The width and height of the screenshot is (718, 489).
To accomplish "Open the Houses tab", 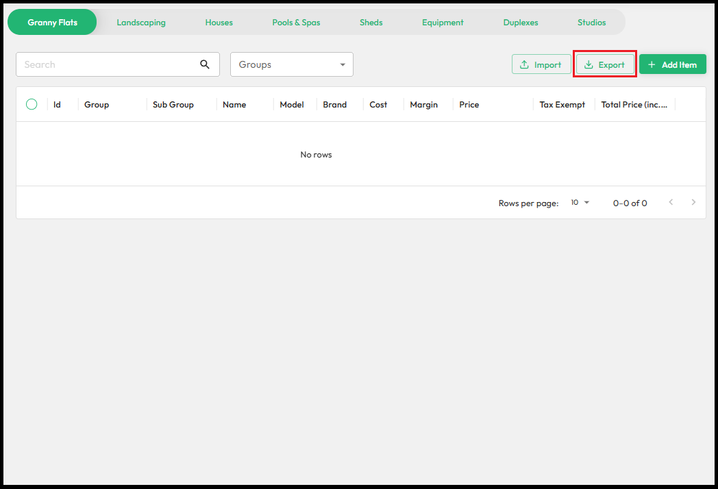I will (x=219, y=23).
